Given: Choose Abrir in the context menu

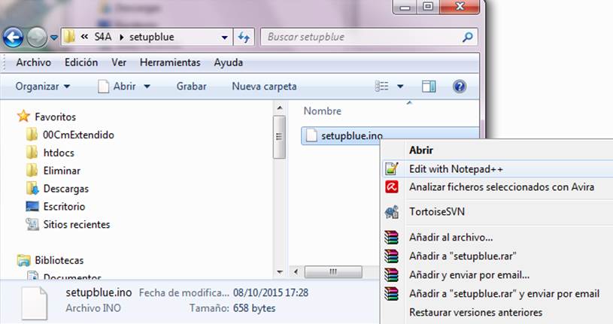Looking at the screenshot, I should [421, 150].
